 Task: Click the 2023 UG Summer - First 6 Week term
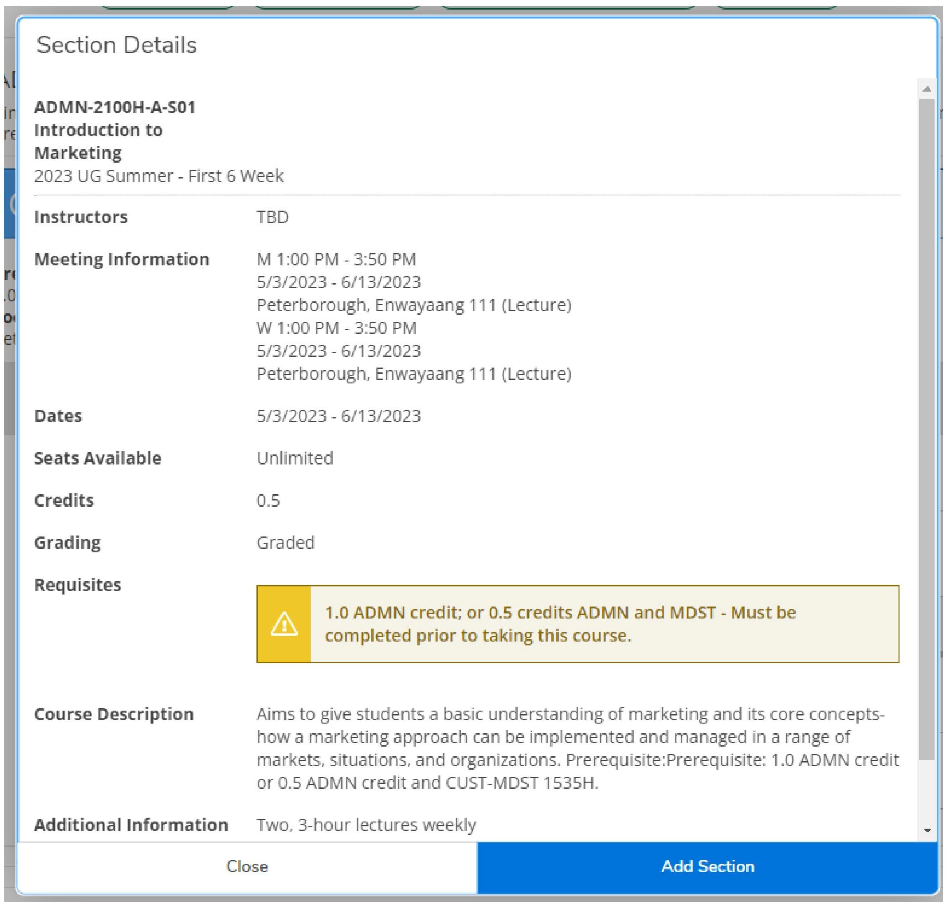[x=159, y=176]
